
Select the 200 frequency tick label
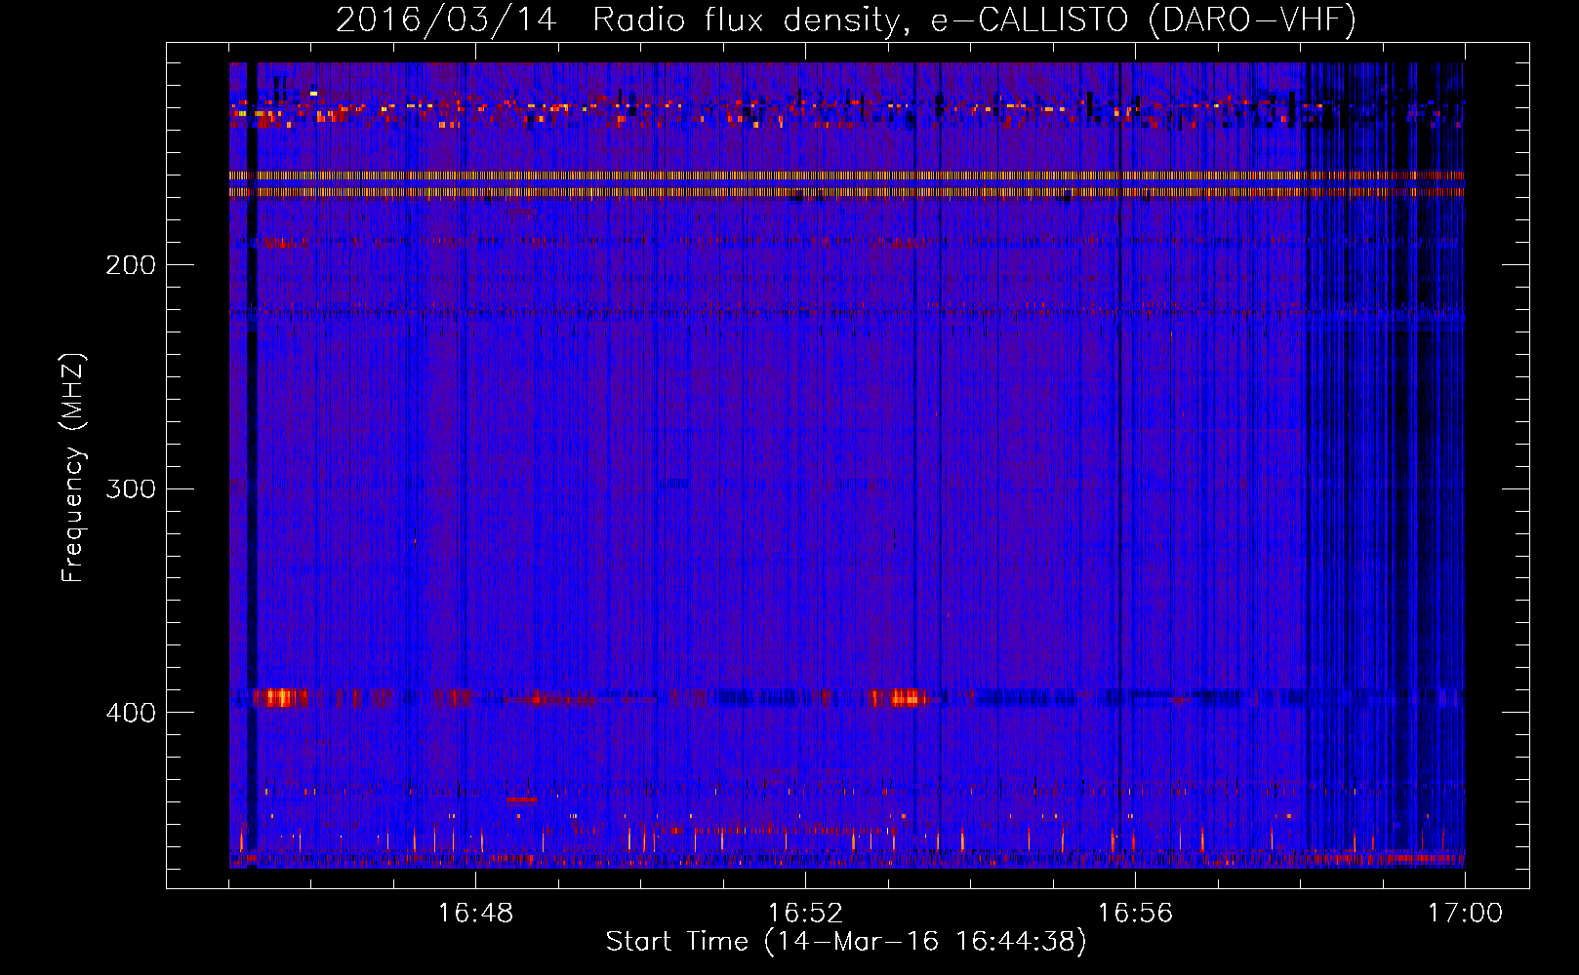(x=131, y=265)
